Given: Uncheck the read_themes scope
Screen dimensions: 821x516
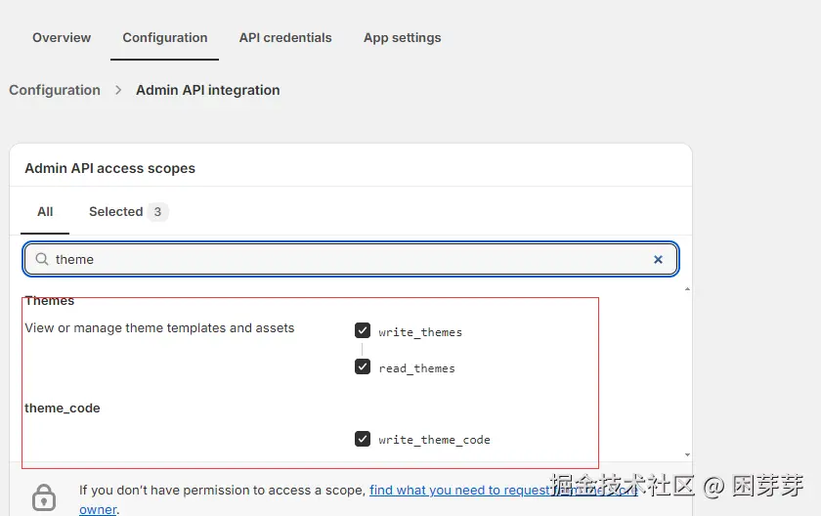Looking at the screenshot, I should tap(363, 367).
